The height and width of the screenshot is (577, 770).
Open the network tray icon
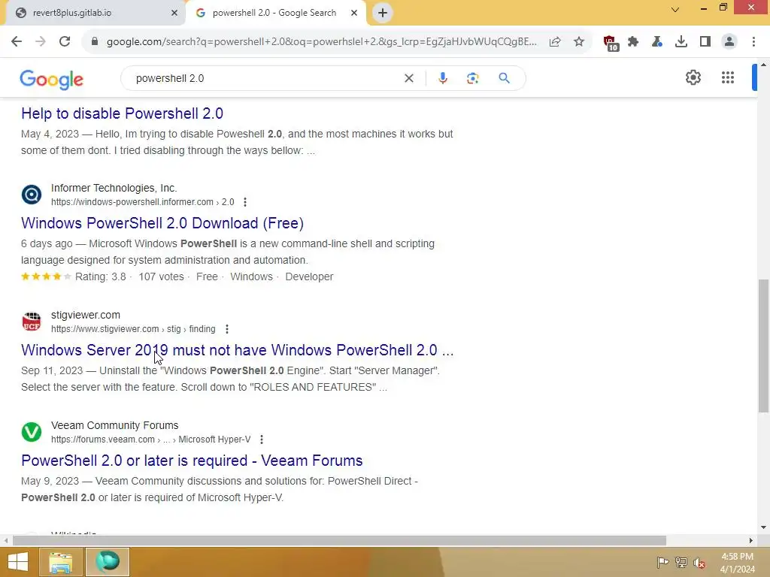(x=681, y=562)
